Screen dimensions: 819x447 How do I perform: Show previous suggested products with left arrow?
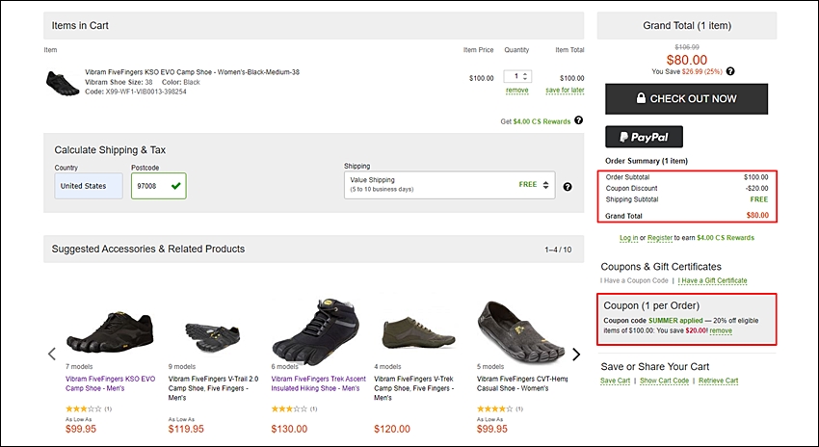[52, 355]
